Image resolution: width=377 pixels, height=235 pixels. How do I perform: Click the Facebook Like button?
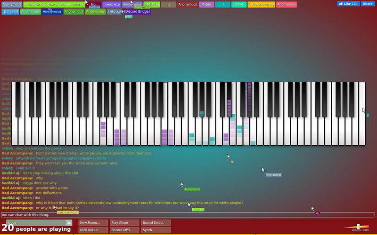[348, 4]
